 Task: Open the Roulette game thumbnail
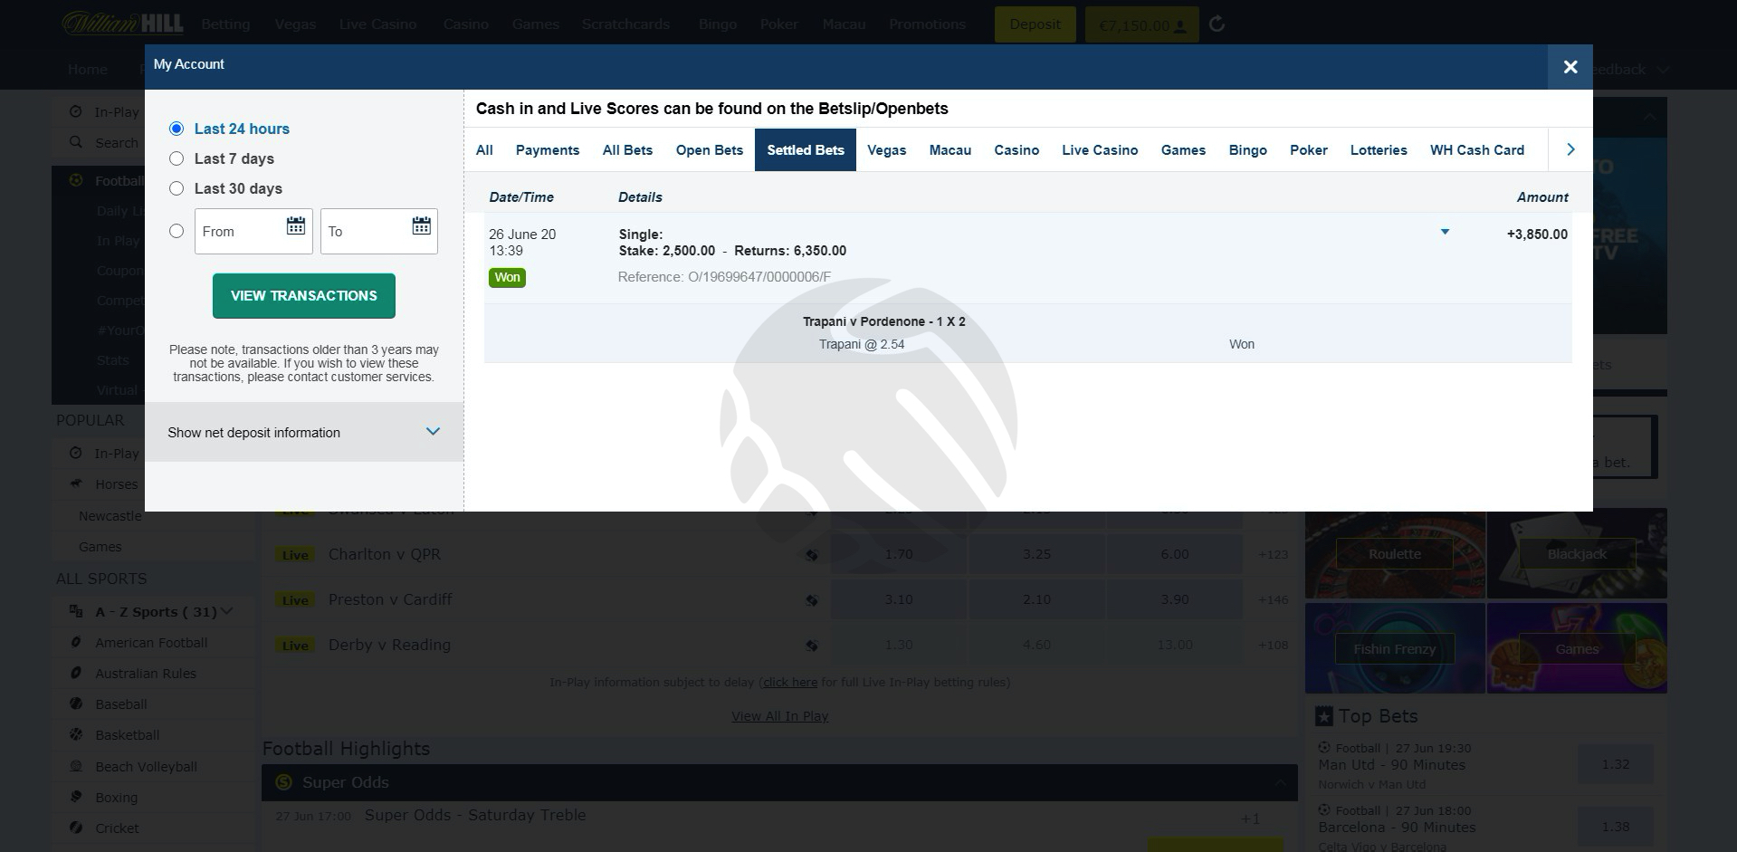tap(1395, 553)
